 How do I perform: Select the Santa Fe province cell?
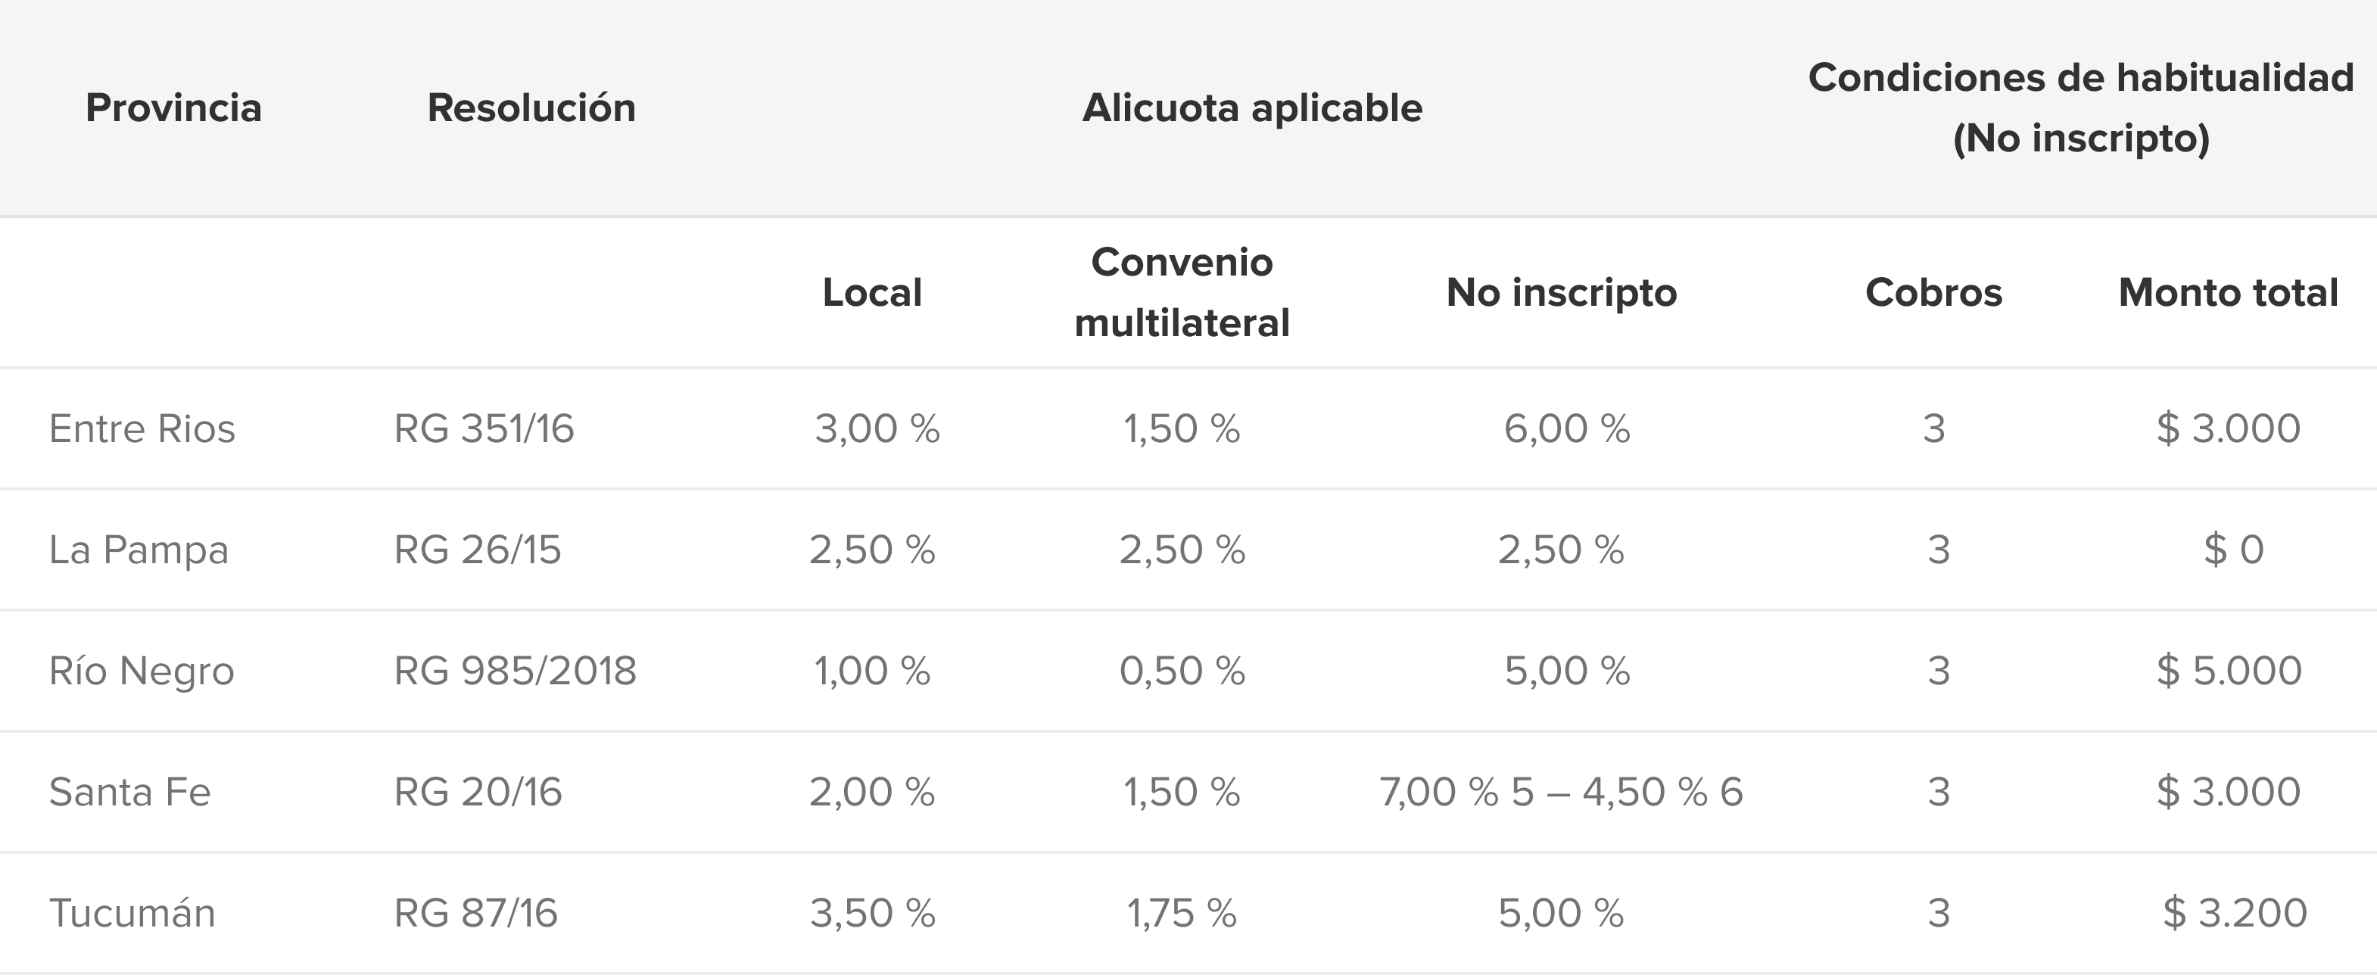[x=130, y=792]
